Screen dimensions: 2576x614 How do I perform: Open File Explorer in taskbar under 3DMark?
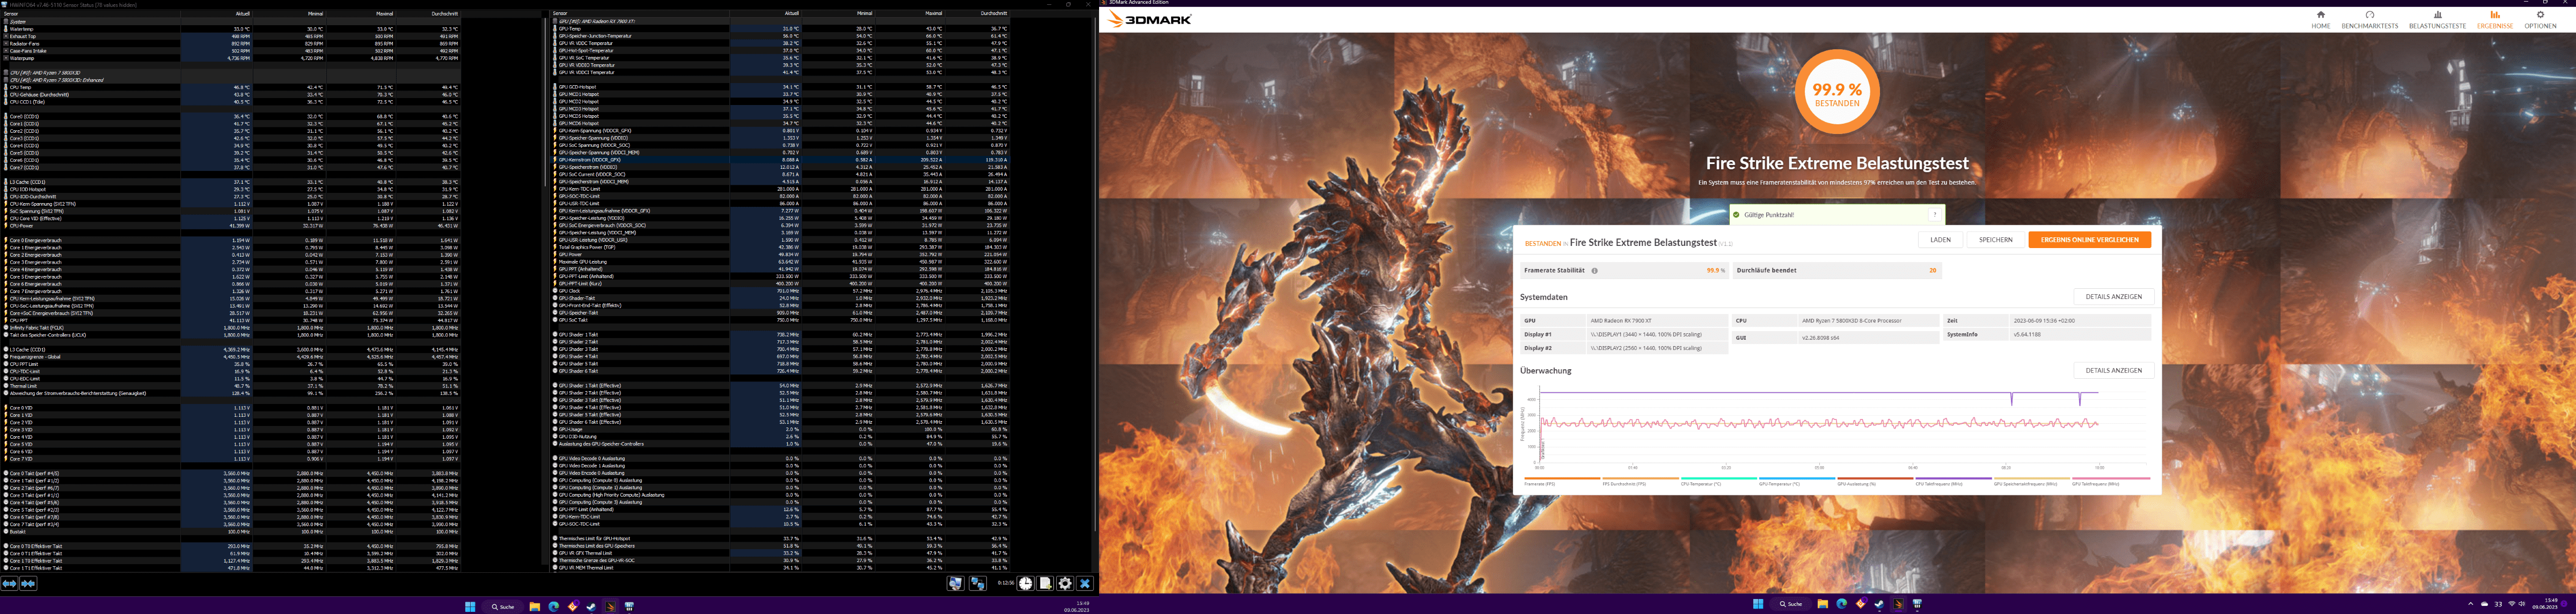click(1823, 604)
